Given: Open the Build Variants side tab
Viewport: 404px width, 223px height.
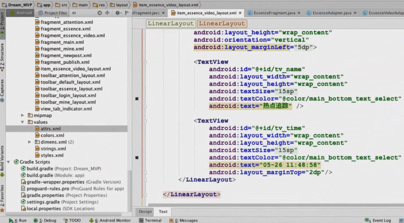Looking at the screenshot, I should point(2,161).
